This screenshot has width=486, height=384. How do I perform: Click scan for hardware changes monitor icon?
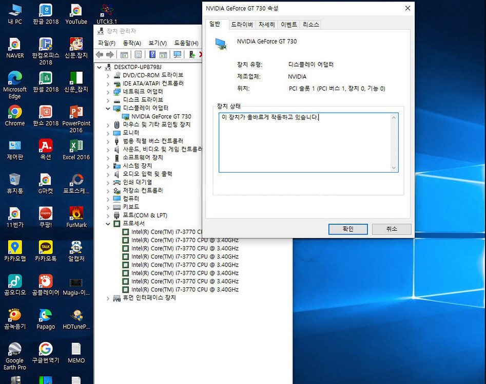pyautogui.click(x=177, y=55)
